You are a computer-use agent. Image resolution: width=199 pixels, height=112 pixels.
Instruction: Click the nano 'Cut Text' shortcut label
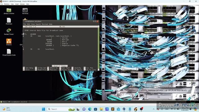point(66,68)
